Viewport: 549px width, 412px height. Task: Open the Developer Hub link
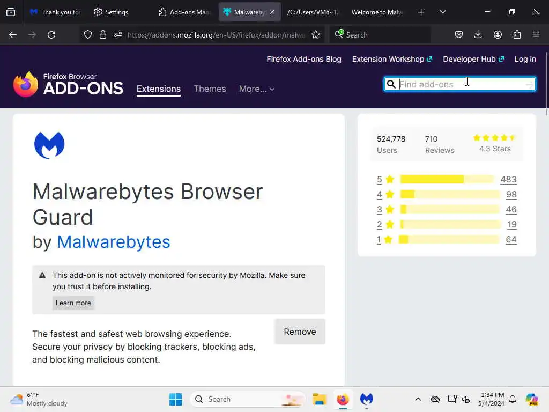(473, 59)
